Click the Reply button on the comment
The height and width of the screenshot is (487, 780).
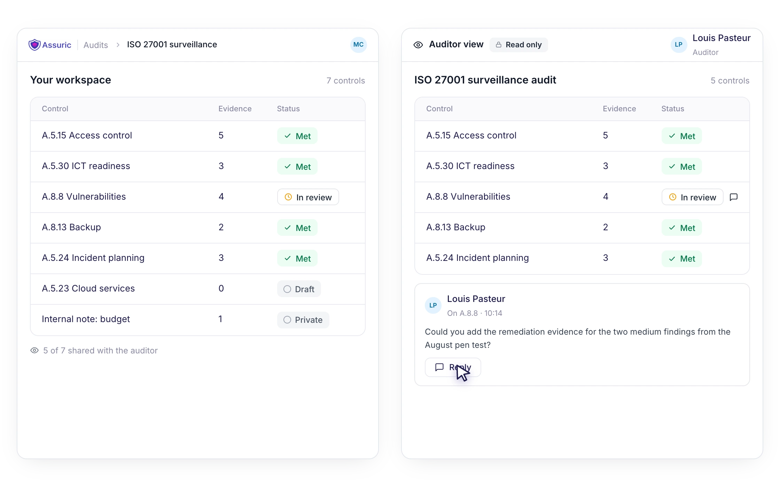coord(453,367)
